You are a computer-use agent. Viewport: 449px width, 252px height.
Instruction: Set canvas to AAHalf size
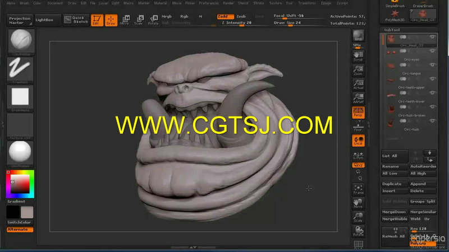click(358, 99)
